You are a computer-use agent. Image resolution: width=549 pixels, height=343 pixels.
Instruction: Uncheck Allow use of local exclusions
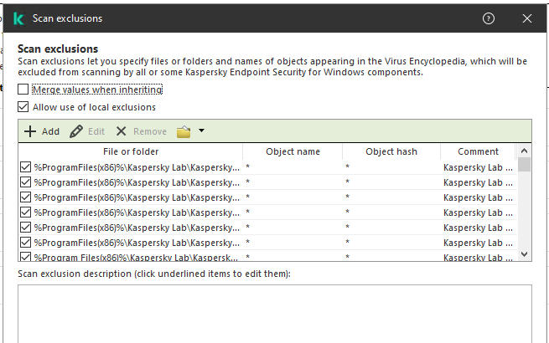[23, 107]
